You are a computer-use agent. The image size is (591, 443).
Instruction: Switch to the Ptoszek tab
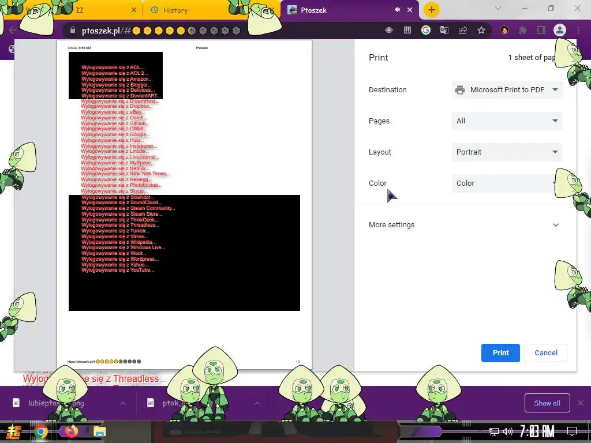pos(313,10)
